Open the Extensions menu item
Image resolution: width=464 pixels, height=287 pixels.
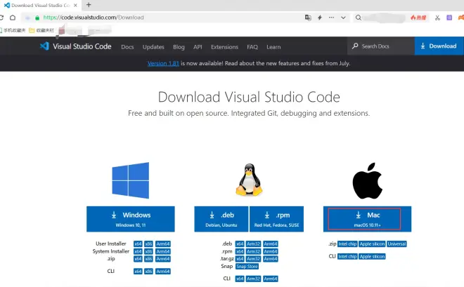[x=224, y=46]
